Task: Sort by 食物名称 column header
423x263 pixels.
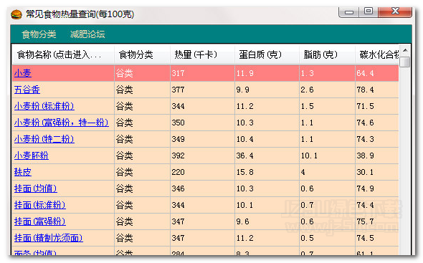Action: [63, 54]
